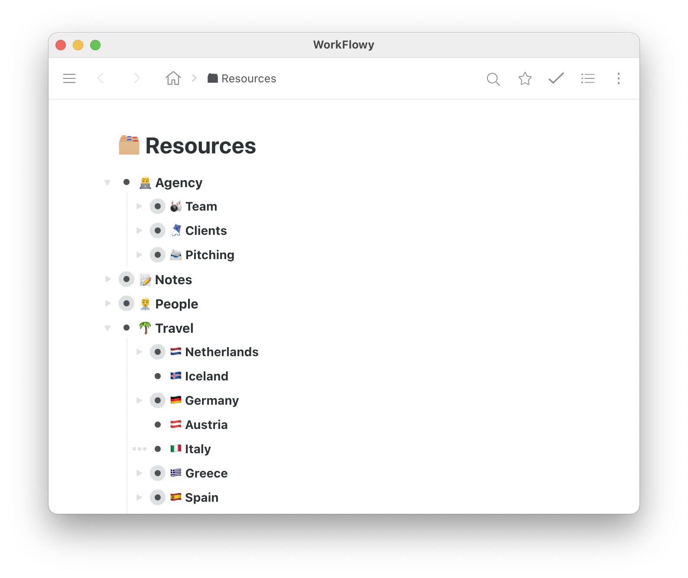This screenshot has height=578, width=688.
Task: Collapse the Travel list
Action: pyautogui.click(x=107, y=328)
